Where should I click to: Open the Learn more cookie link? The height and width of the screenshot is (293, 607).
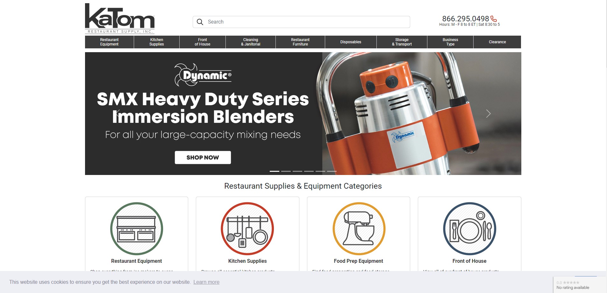pyautogui.click(x=206, y=282)
